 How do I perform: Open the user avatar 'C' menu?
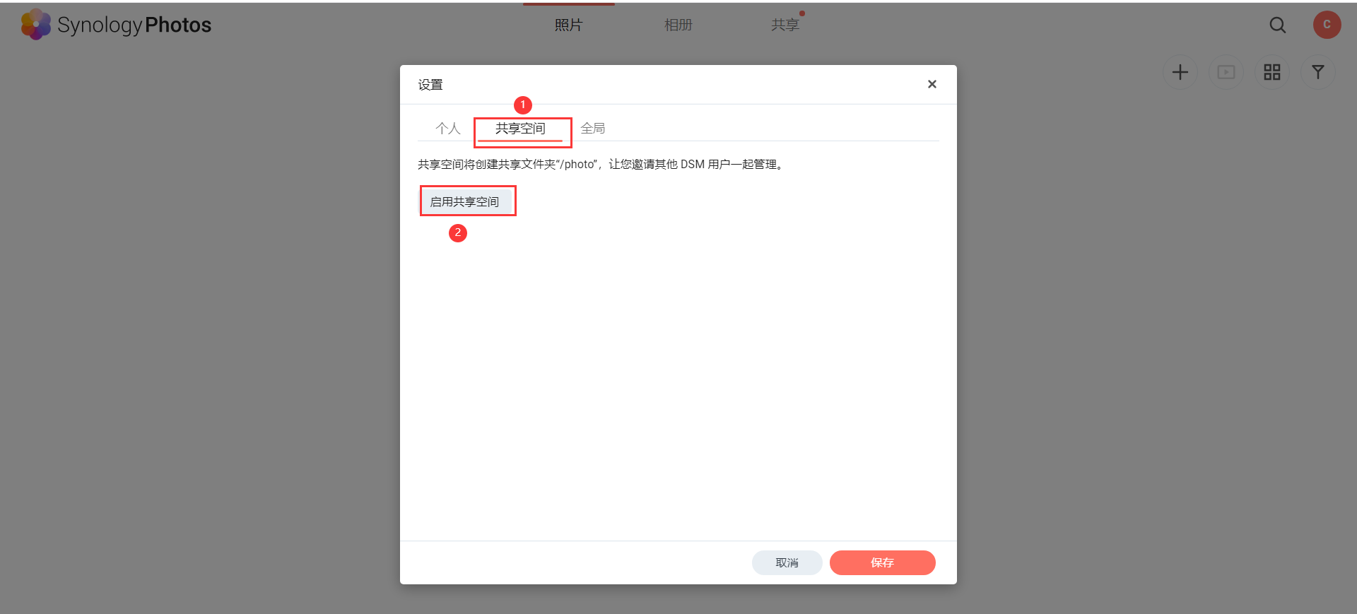coord(1327,25)
